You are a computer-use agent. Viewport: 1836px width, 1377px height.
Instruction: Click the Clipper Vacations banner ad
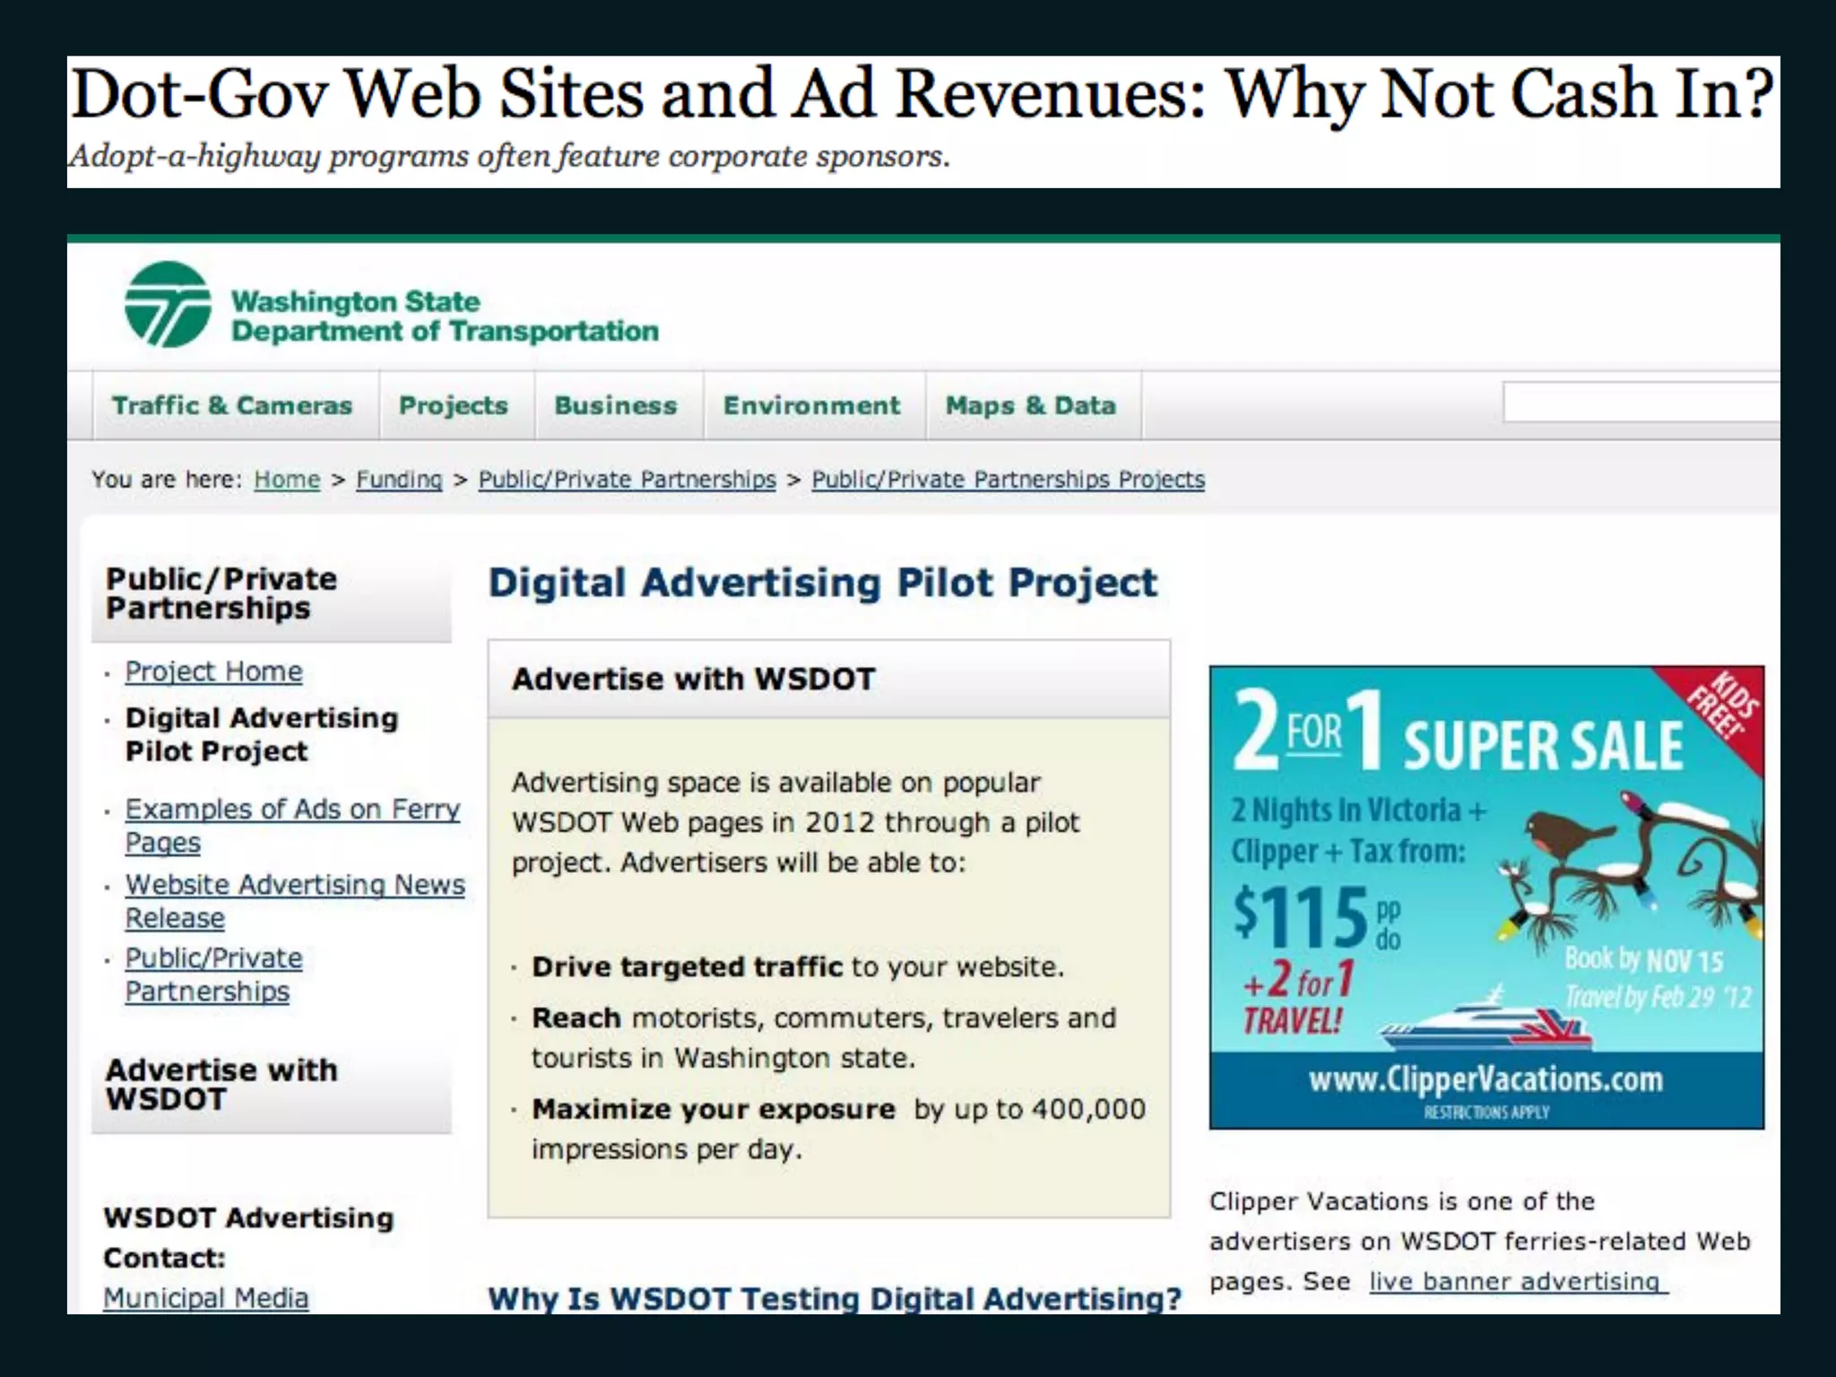(x=1485, y=896)
